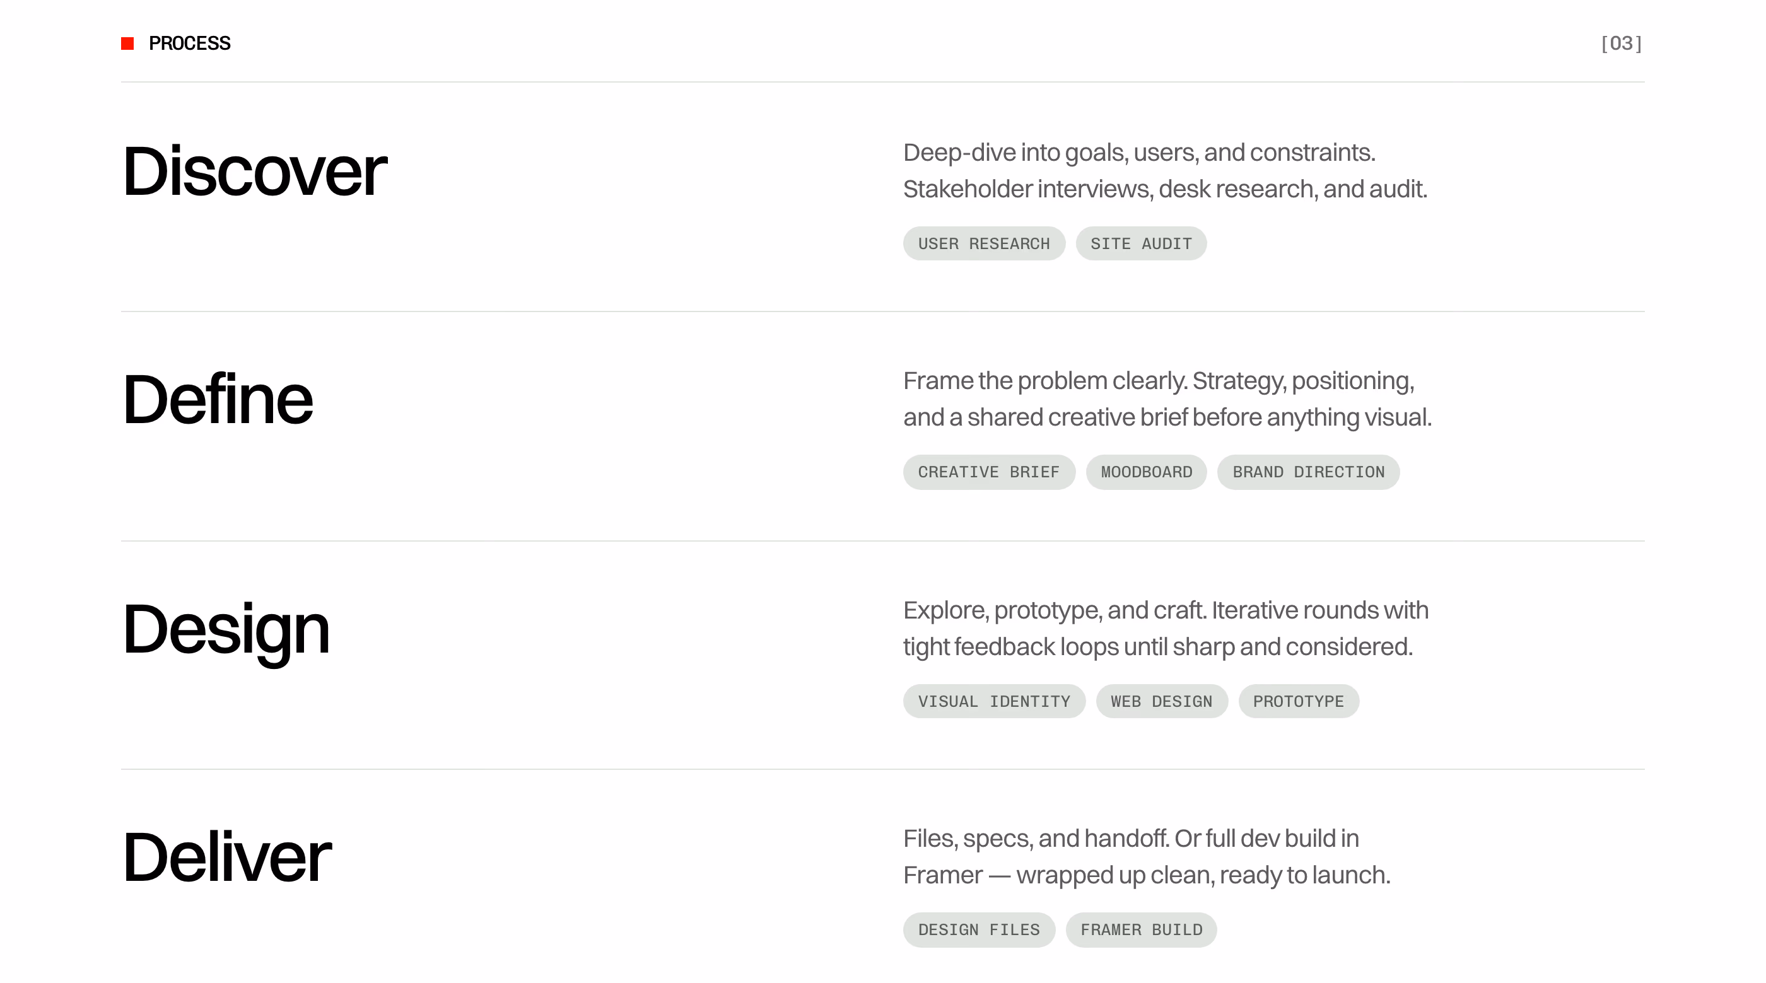Select the DESIGN FILES tag
This screenshot has width=1766, height=983.
pyautogui.click(x=979, y=929)
